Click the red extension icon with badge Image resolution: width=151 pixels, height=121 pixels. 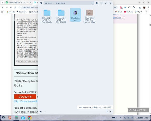pyautogui.click(x=121, y=7)
